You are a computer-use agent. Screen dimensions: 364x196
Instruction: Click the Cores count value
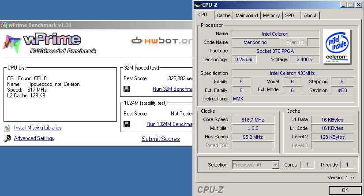click(x=308, y=165)
